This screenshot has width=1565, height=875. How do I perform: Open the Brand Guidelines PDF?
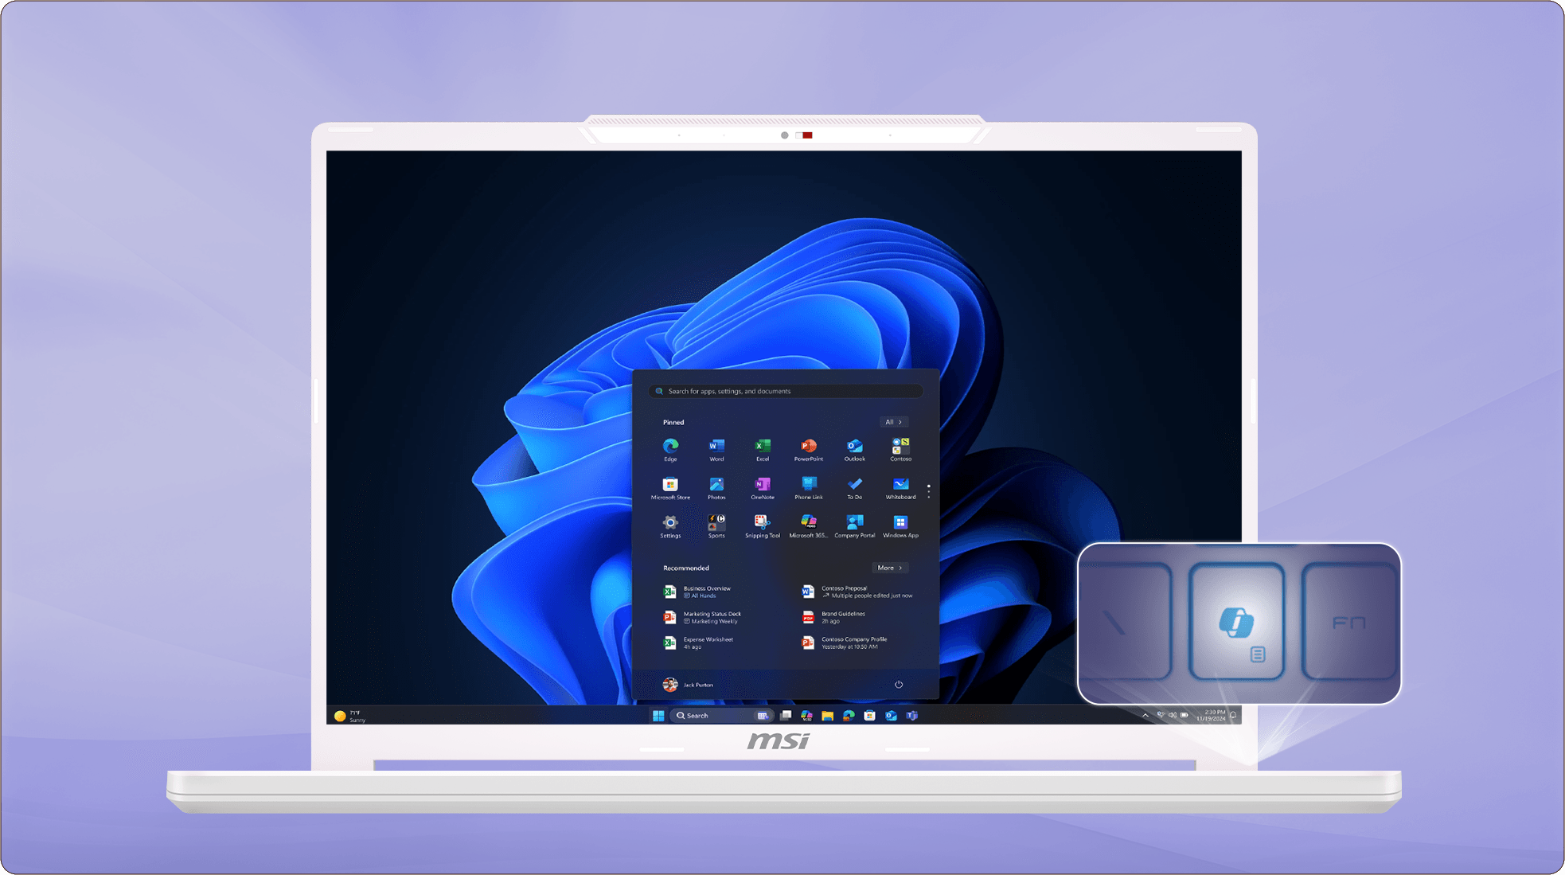[x=834, y=617]
